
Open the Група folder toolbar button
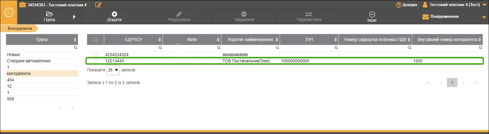49,17
